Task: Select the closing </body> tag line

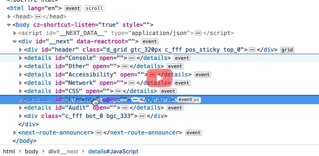Action: (x=24, y=141)
